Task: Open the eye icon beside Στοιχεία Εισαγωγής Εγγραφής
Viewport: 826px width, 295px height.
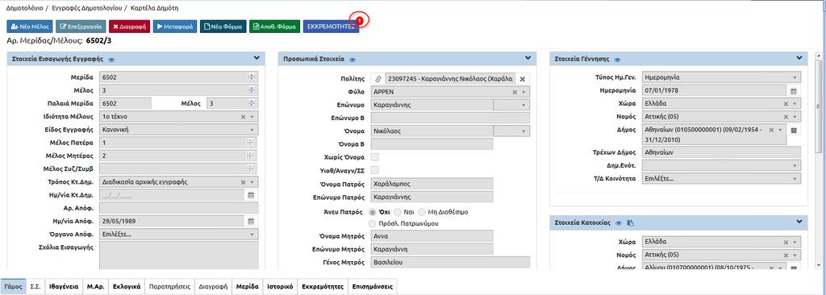Action: click(x=111, y=60)
